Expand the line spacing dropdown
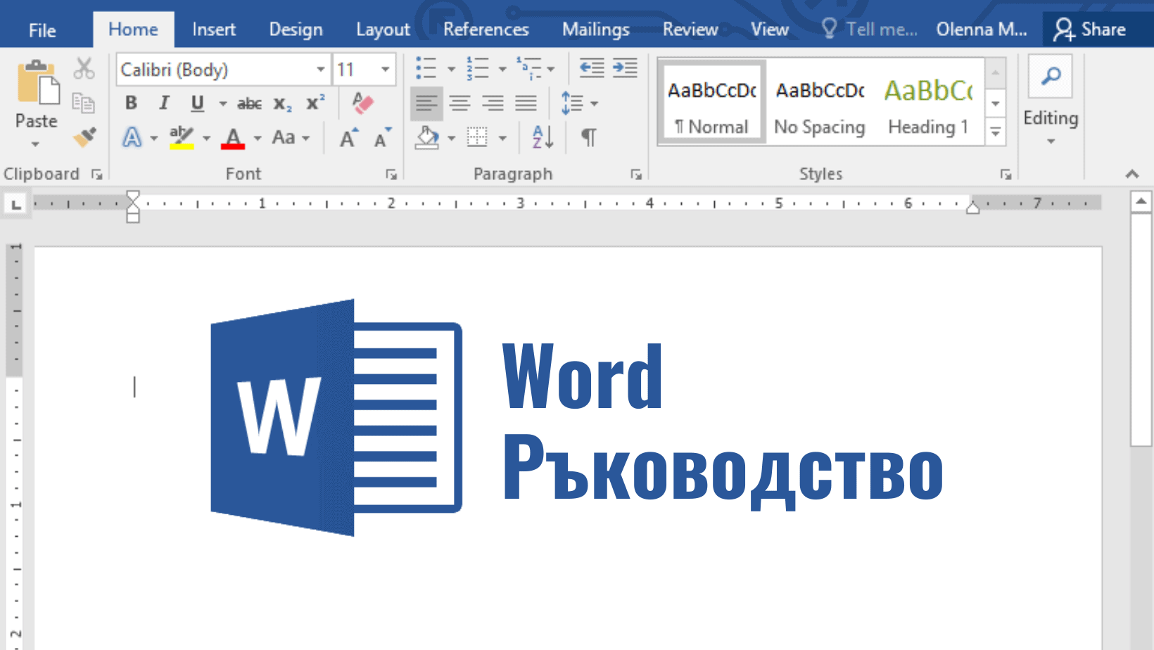 tap(595, 103)
